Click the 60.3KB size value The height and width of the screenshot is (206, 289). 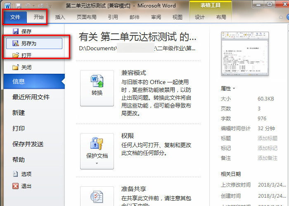(x=266, y=99)
